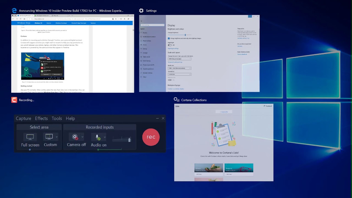This screenshot has height=198, width=352.
Task: Open the camera options dropdown arrow in the recorder
Action: tap(82, 137)
